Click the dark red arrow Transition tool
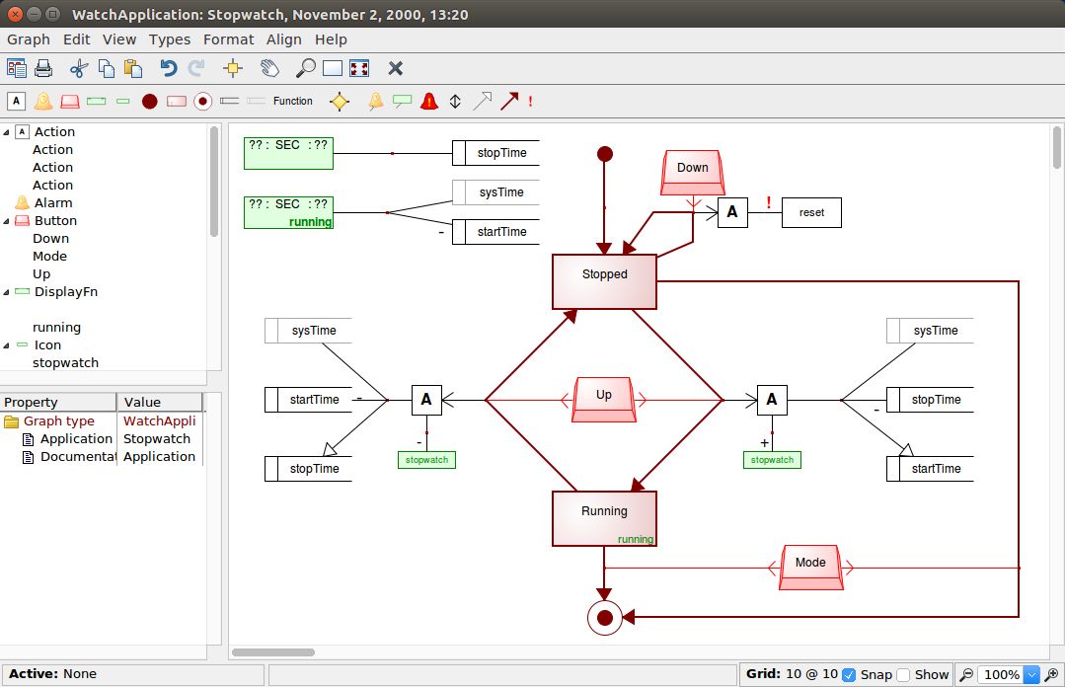The width and height of the screenshot is (1065, 687). pos(509,101)
